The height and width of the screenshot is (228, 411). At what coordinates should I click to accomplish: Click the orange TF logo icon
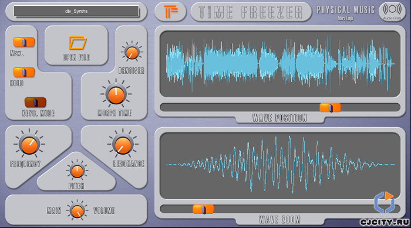pos(171,12)
